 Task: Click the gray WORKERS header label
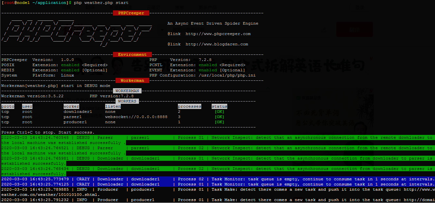click(x=127, y=101)
